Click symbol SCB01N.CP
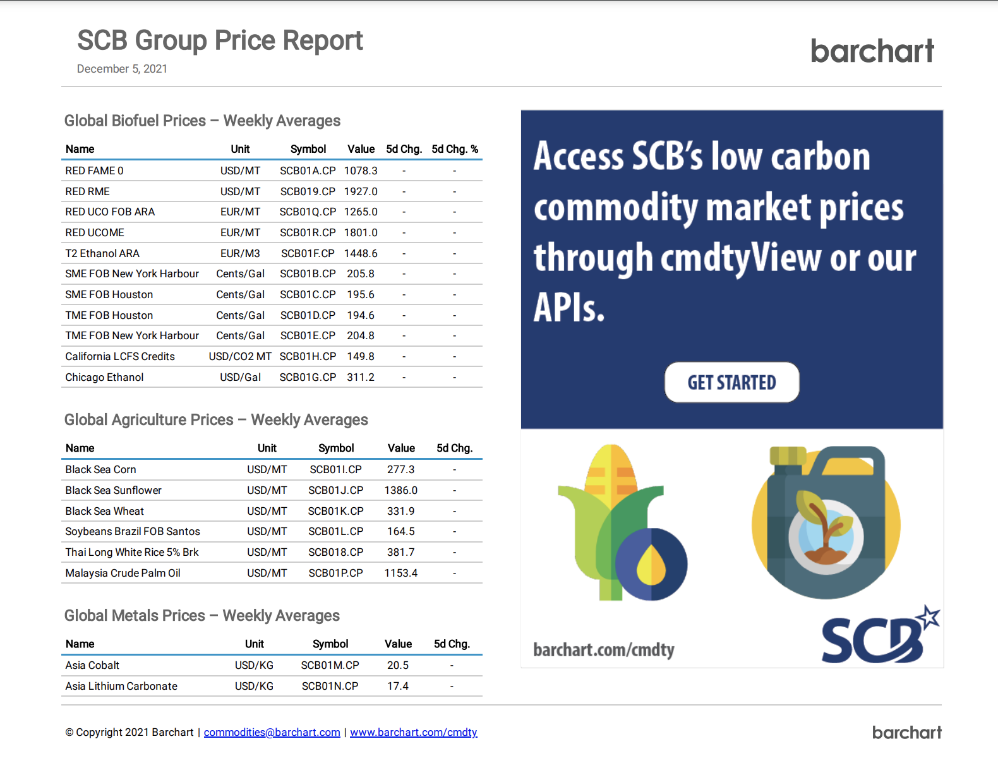998x763 pixels. point(330,686)
